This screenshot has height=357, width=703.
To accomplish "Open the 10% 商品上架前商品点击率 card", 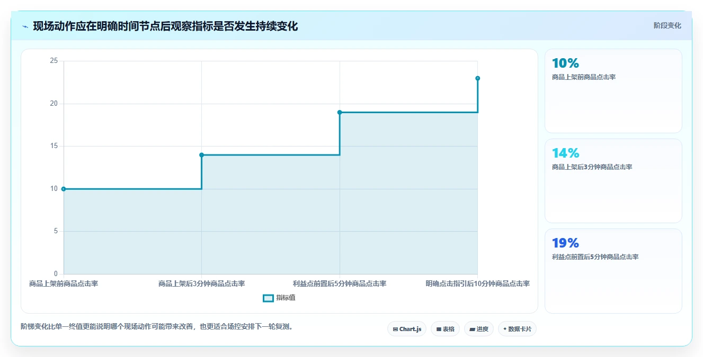I will [x=613, y=91].
